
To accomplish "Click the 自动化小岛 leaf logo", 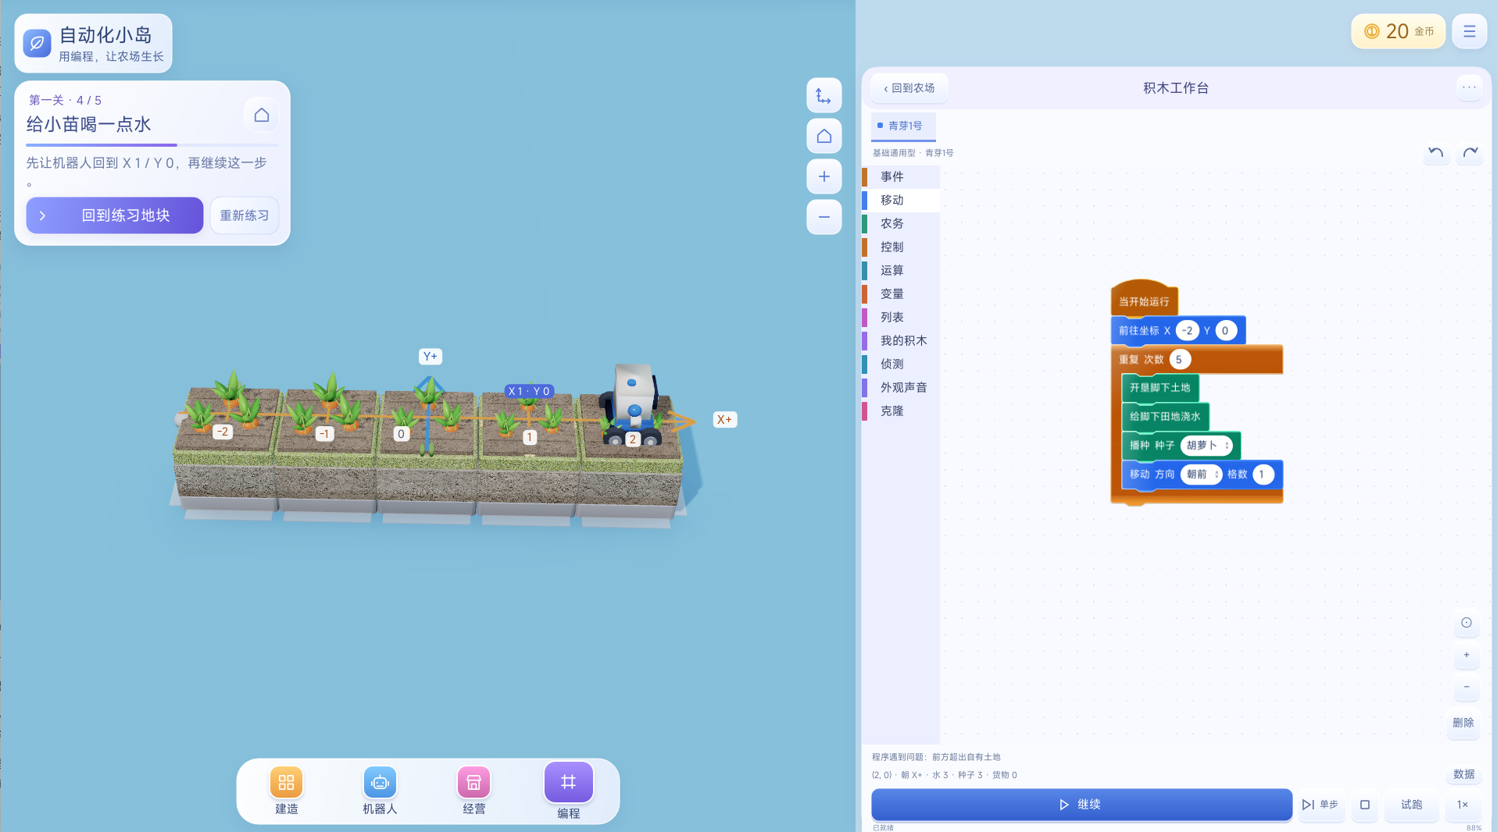I will [37, 43].
